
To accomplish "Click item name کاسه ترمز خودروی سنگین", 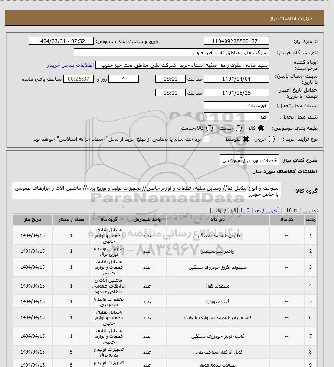I will 218,337.
